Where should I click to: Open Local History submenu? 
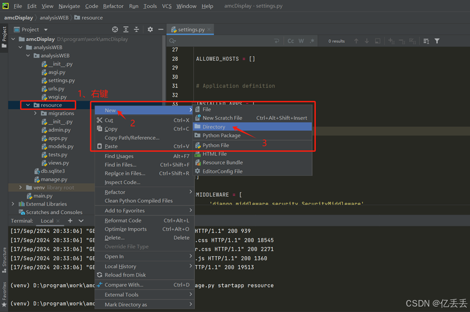(x=144, y=266)
